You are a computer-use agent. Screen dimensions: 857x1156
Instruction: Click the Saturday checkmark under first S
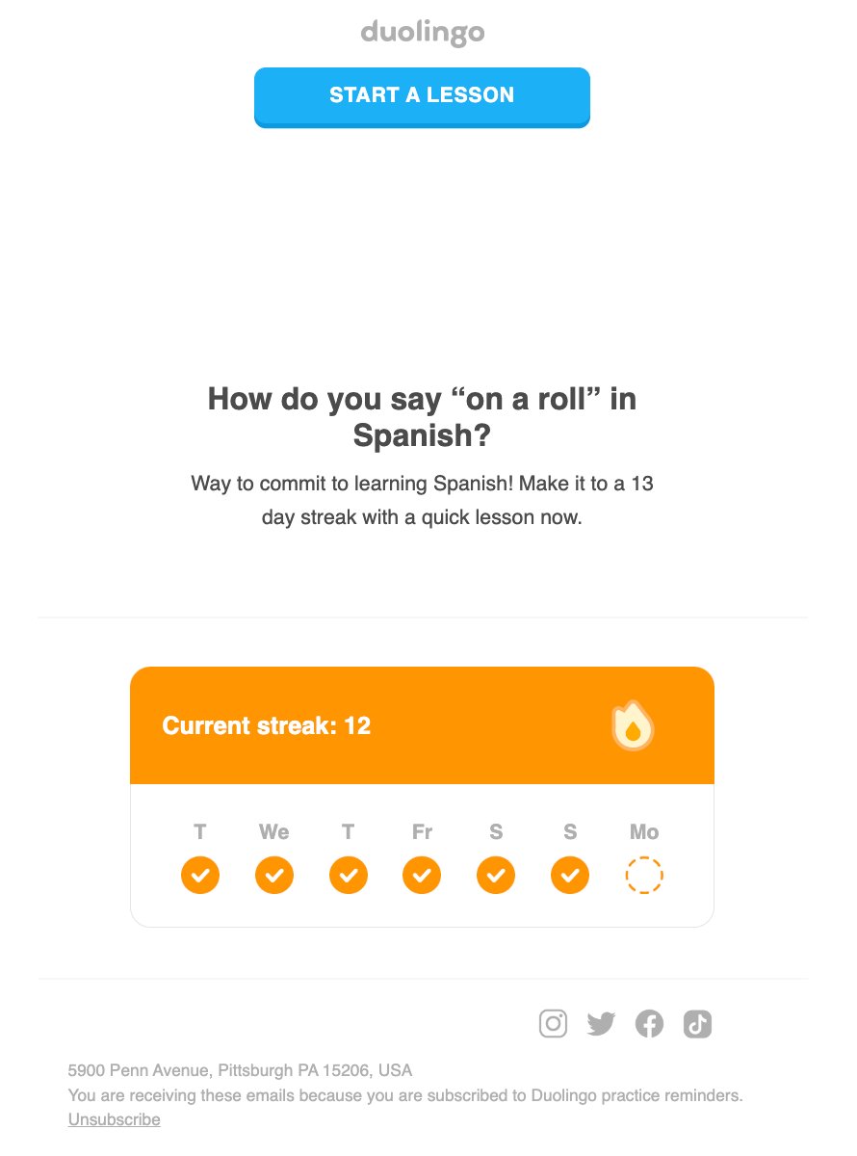(496, 875)
